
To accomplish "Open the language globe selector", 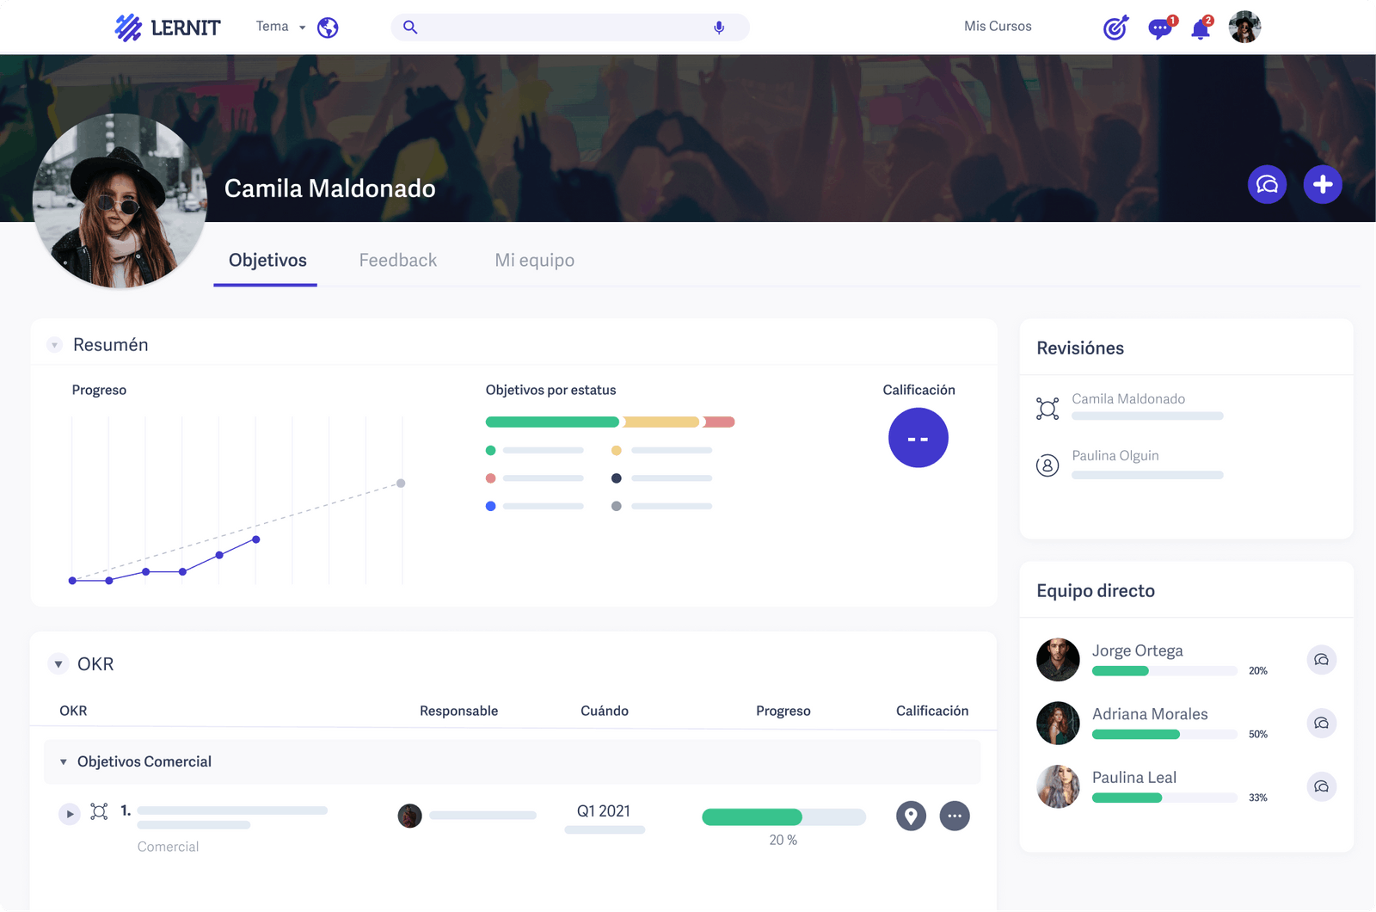I will [328, 27].
